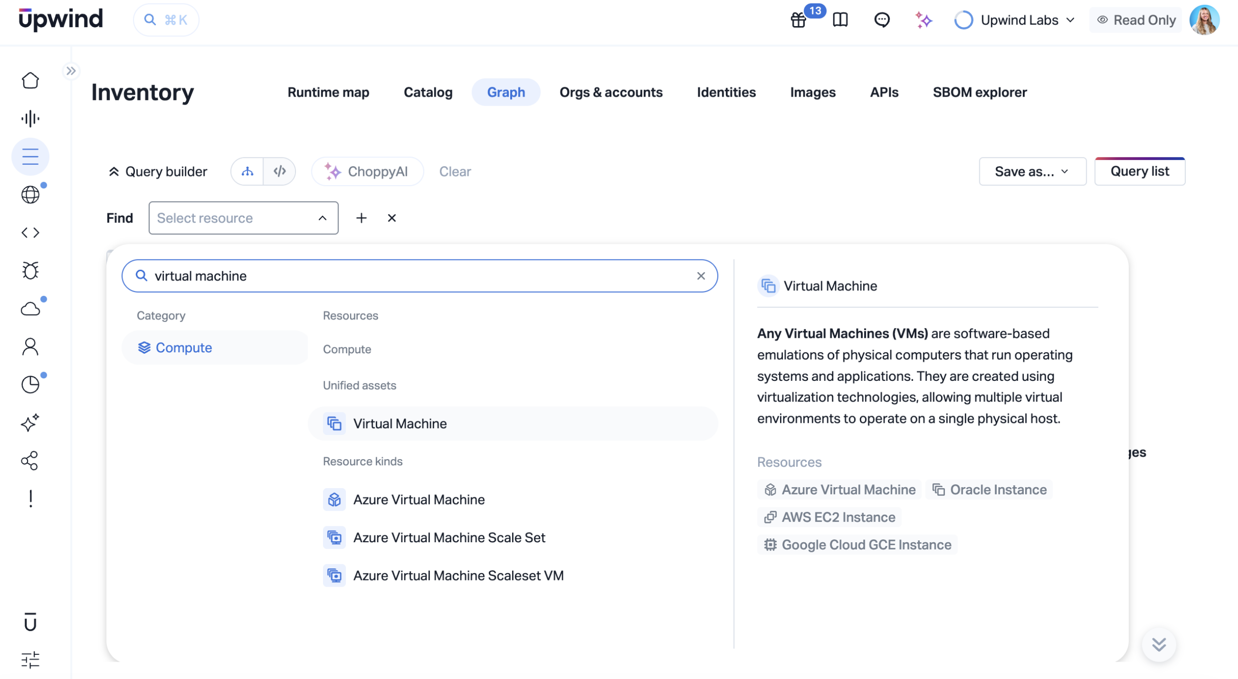
Task: Open the cloud sidebar icon
Action: 30,308
